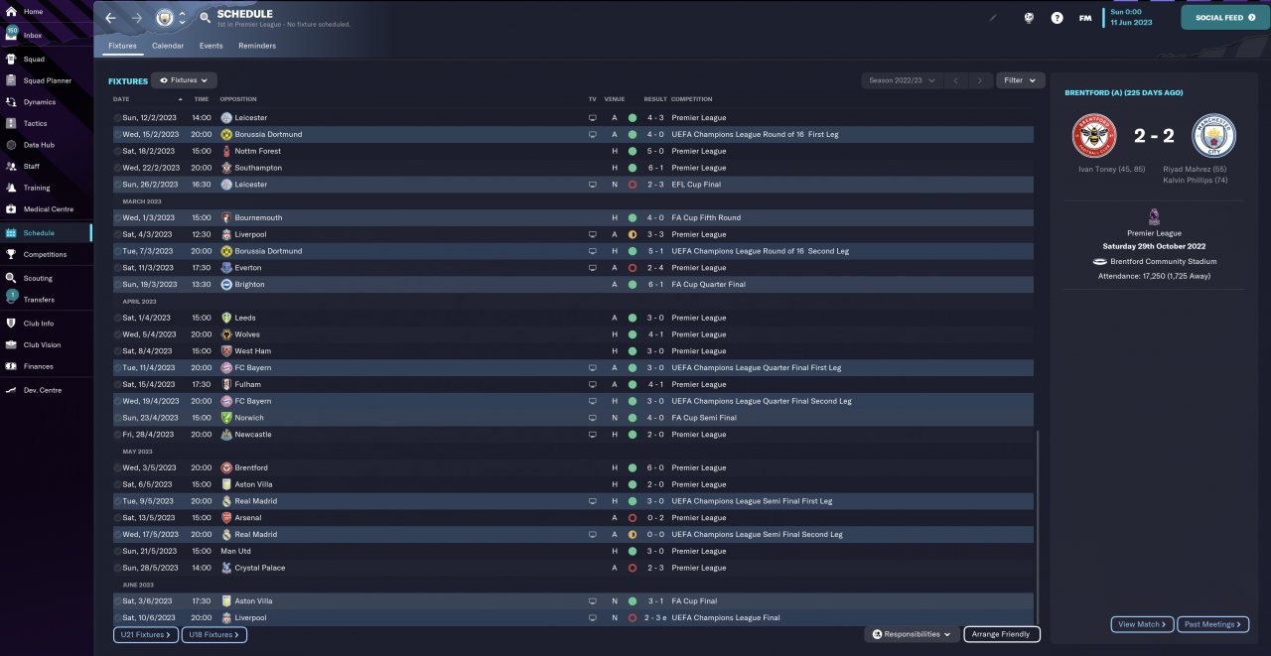Image resolution: width=1271 pixels, height=656 pixels.
Task: Click the TV icon on Everton row
Action: [x=593, y=268]
